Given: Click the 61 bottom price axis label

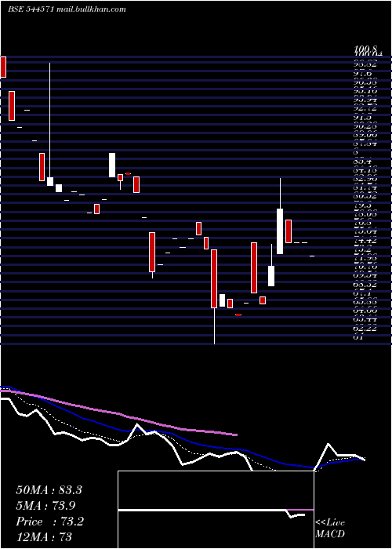Looking at the screenshot, I should point(358,337).
